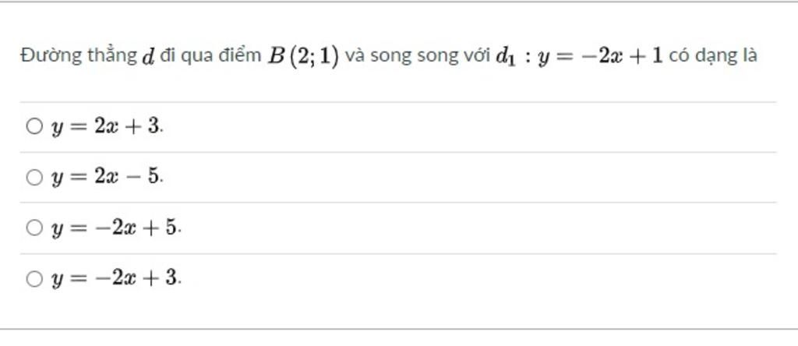Click the answer formula y = 2x − 5

click(x=107, y=177)
